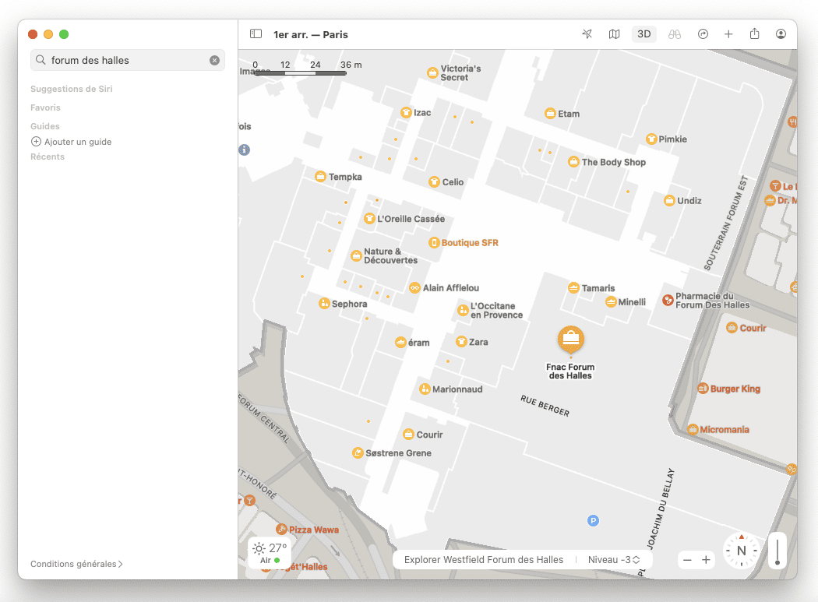818x602 pixels.
Task: Clear the 'forum des halles' search text
Action: pyautogui.click(x=214, y=61)
